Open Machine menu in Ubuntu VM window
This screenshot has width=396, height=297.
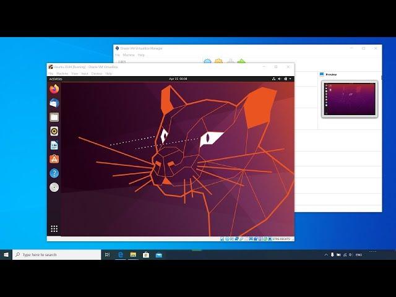tap(62, 74)
